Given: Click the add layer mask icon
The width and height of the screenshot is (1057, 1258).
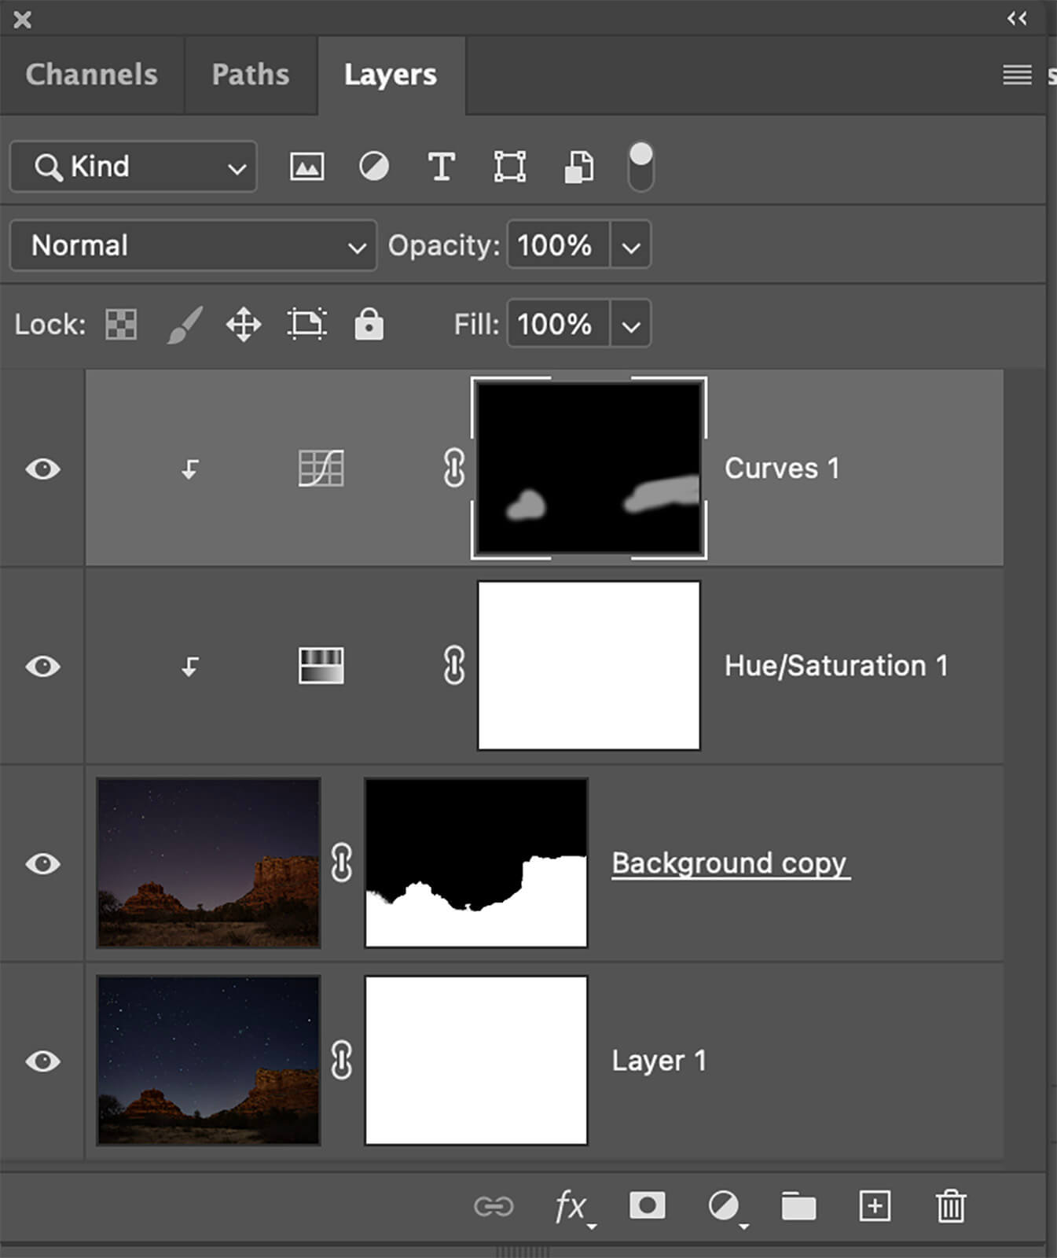Looking at the screenshot, I should [x=647, y=1205].
